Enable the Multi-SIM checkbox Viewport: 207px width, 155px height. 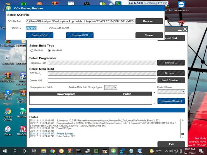point(51,28)
